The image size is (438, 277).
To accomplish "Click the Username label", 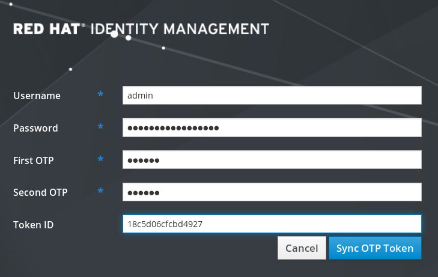I will pyautogui.click(x=37, y=96).
